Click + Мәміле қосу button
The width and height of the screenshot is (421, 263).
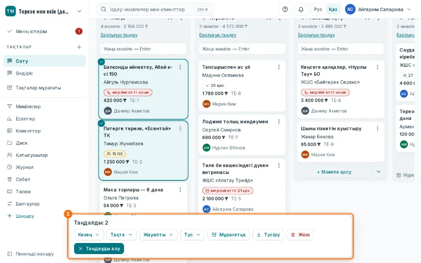334,172
